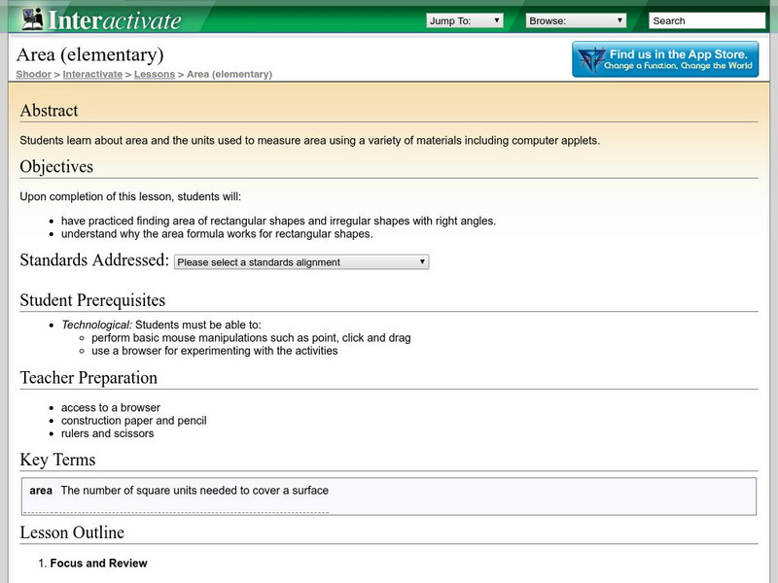Screen dimensions: 778x583
Task: Click the Shodor emblem in App Store banner
Action: [x=590, y=59]
